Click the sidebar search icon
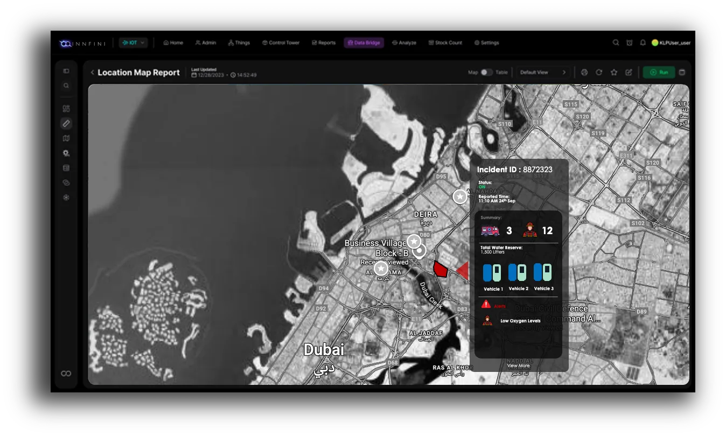This screenshot has width=726, height=436. [x=66, y=86]
